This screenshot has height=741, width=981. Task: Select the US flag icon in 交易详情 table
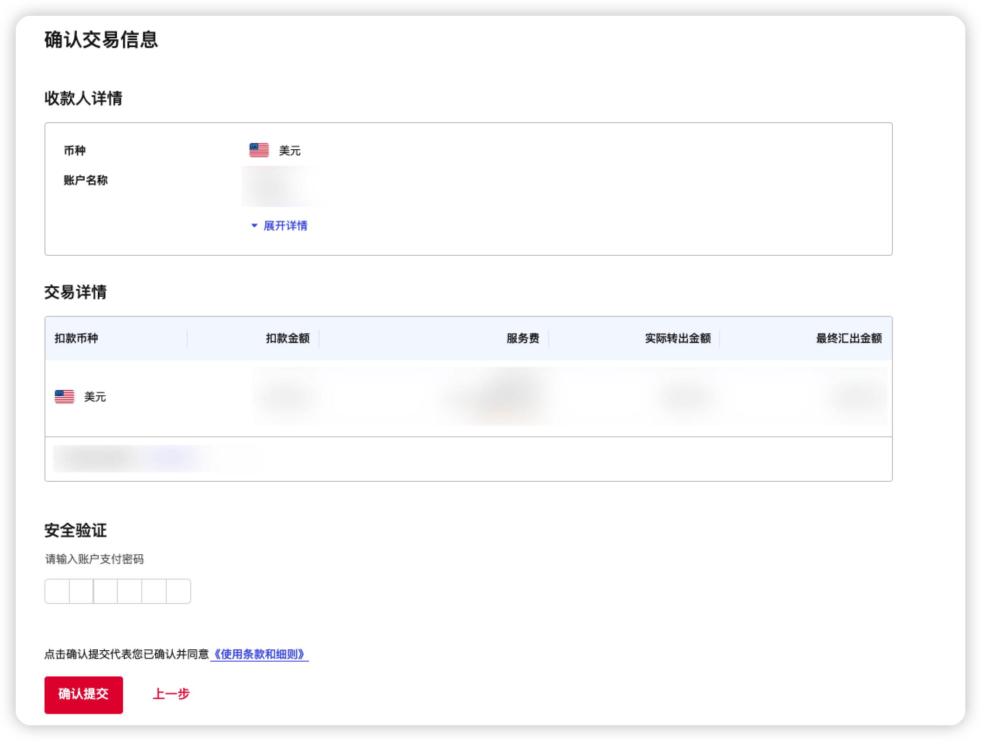[x=64, y=396]
